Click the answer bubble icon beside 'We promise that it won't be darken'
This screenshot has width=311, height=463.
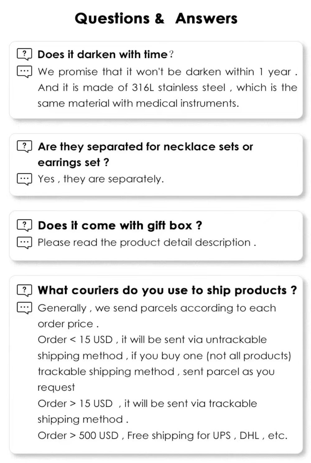tap(24, 72)
